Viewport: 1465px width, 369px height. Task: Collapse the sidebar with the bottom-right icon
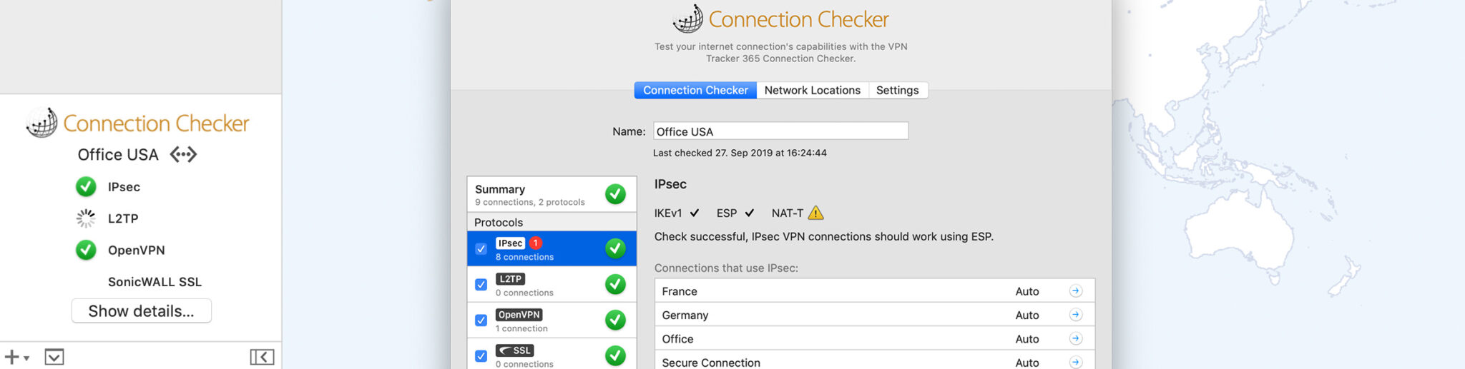[262, 357]
